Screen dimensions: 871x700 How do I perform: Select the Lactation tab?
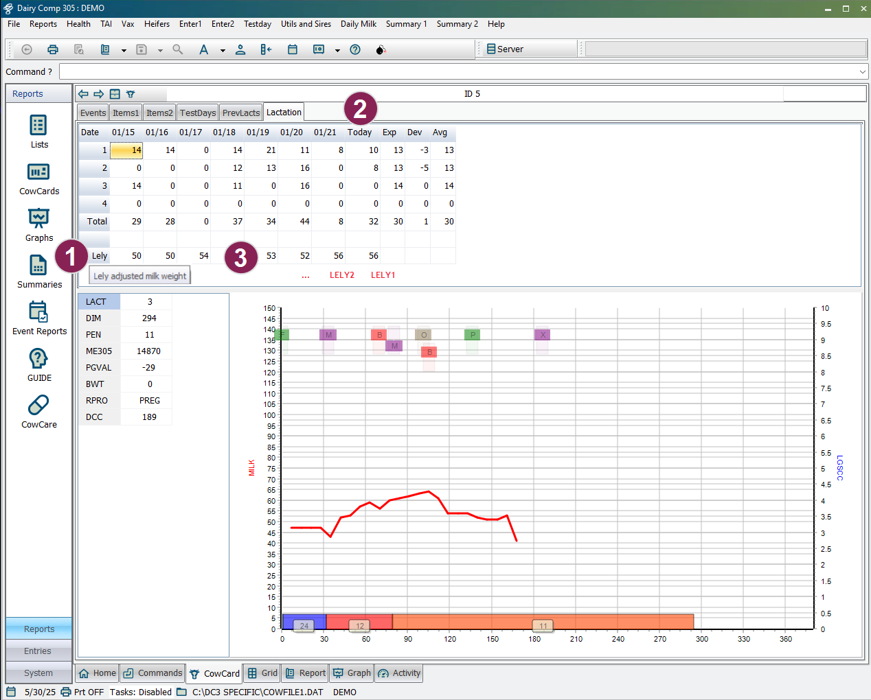(x=284, y=113)
